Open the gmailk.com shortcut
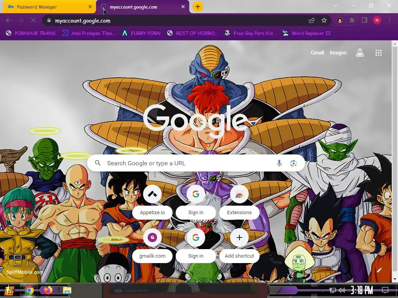The height and width of the screenshot is (298, 398). point(152,245)
